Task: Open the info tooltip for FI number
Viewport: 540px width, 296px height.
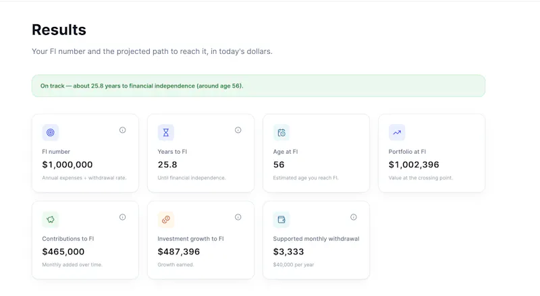Action: coord(123,130)
